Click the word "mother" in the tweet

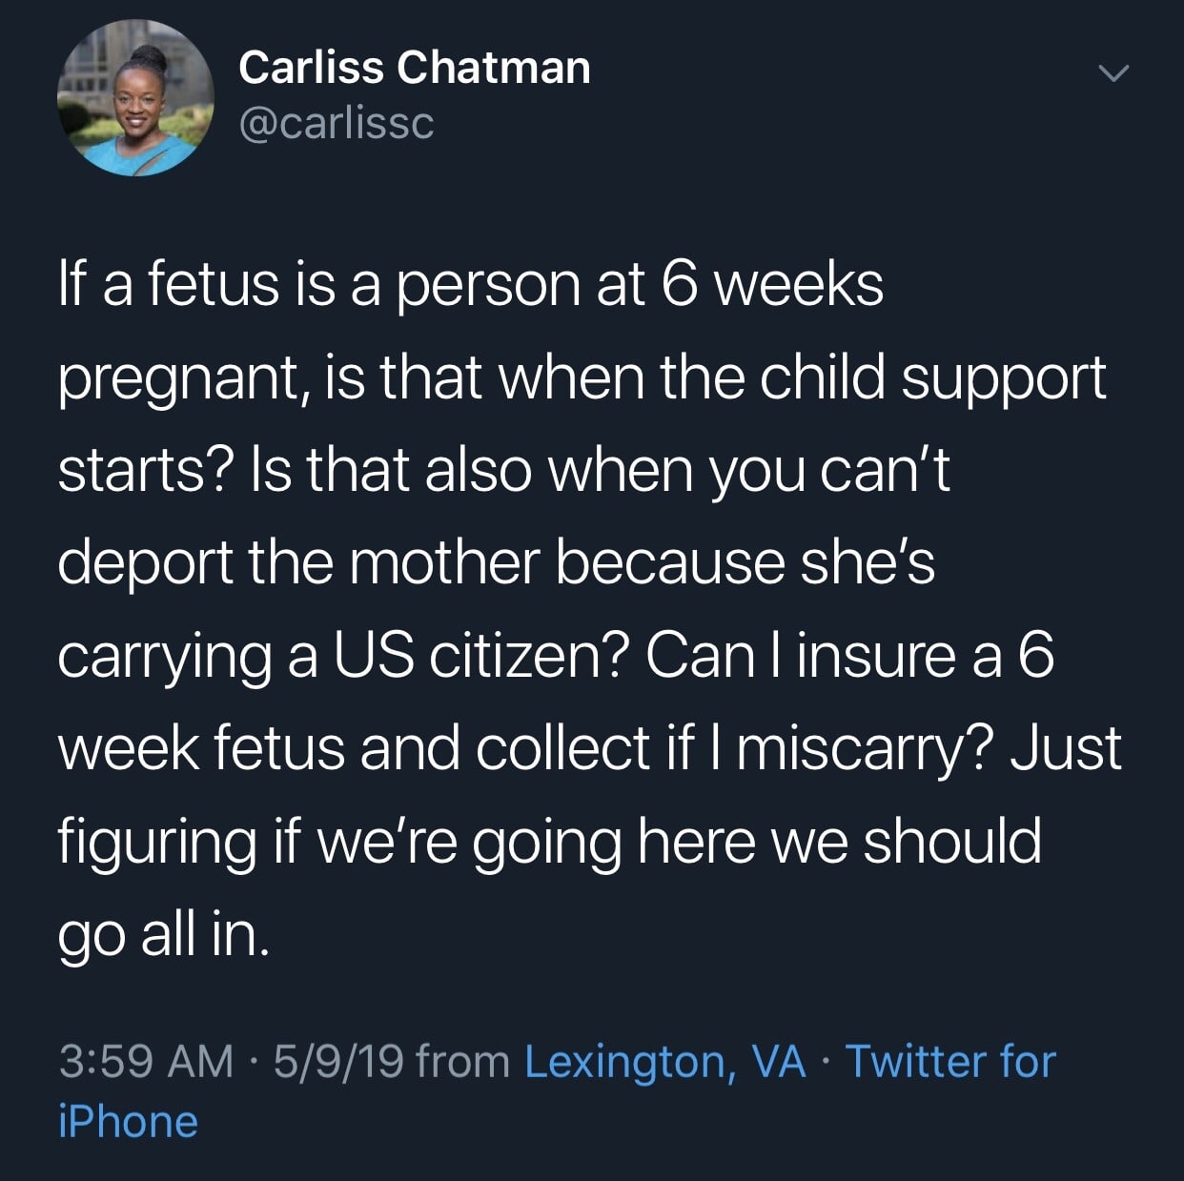(x=444, y=563)
